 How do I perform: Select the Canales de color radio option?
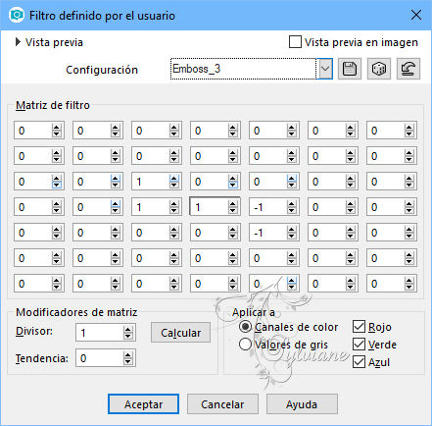[x=245, y=327]
